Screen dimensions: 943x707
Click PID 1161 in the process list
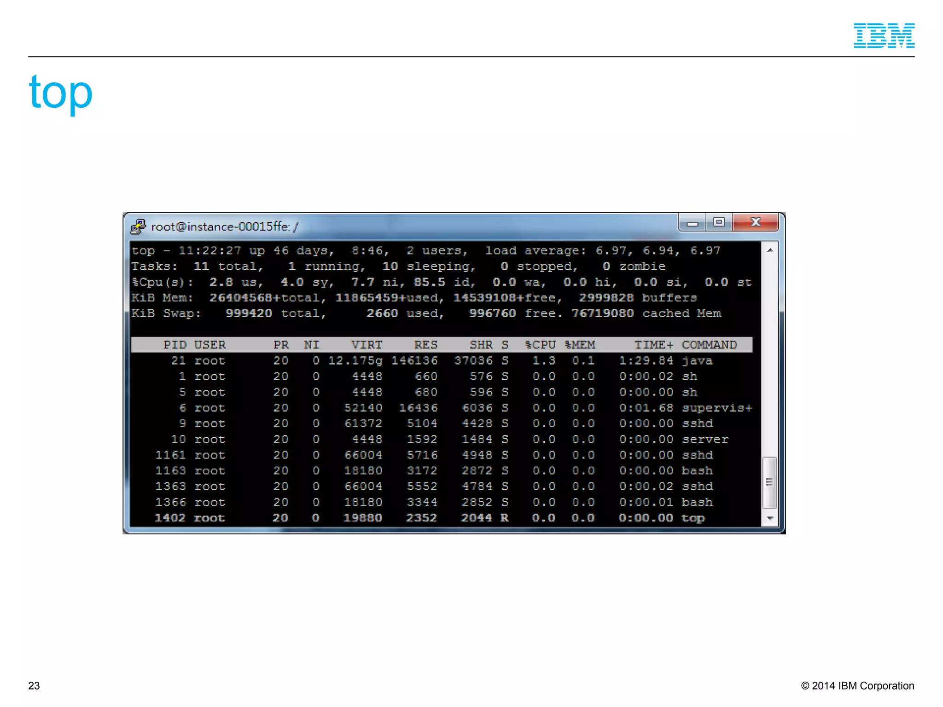[x=170, y=455]
